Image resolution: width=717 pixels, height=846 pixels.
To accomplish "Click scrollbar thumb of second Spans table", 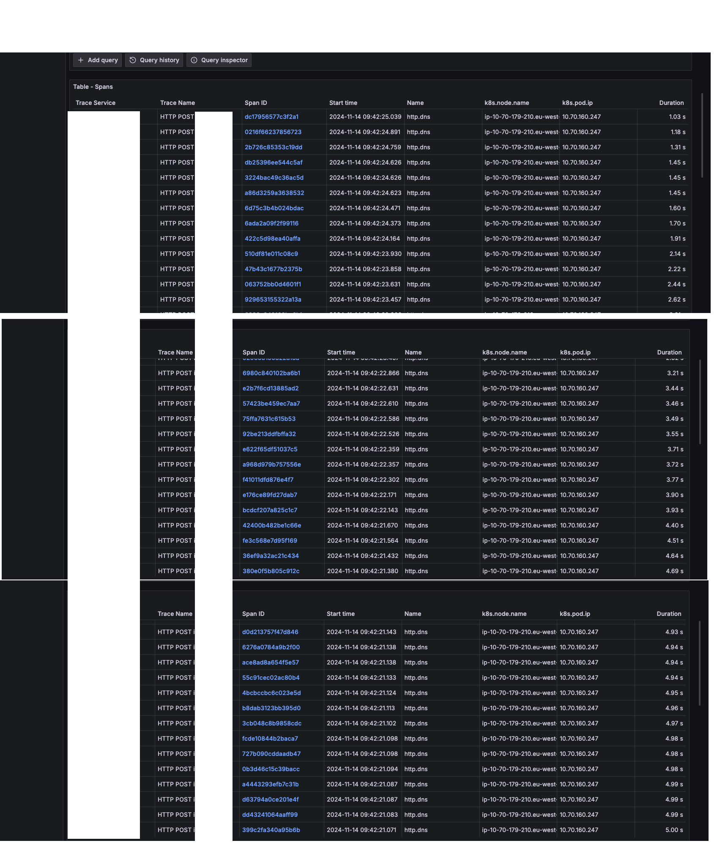I will 700,402.
